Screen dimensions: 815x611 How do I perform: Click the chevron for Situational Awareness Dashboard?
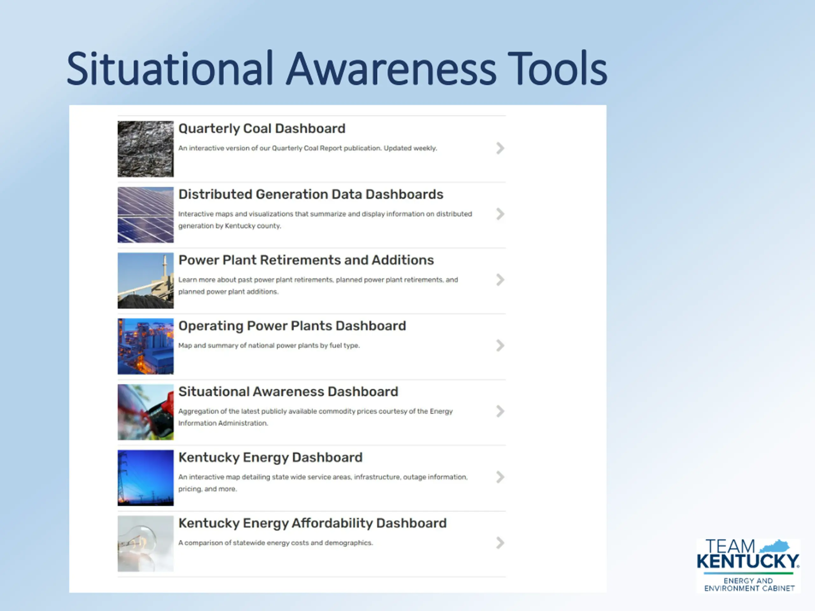[500, 411]
